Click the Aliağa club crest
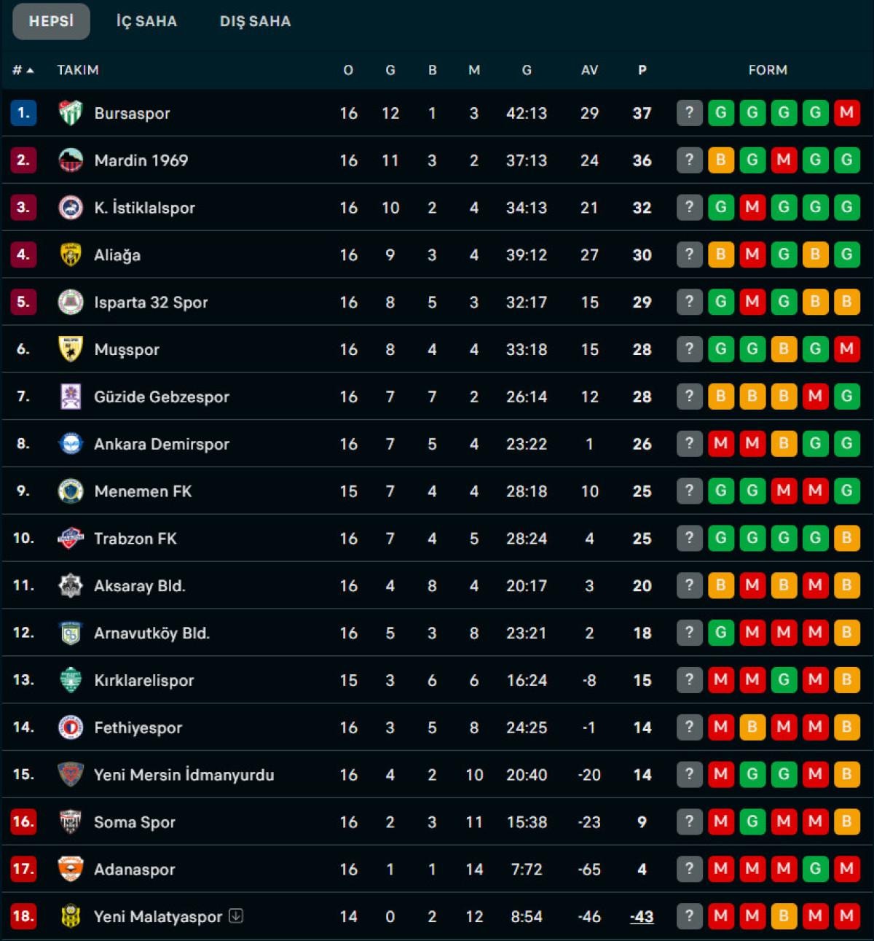 coord(71,255)
